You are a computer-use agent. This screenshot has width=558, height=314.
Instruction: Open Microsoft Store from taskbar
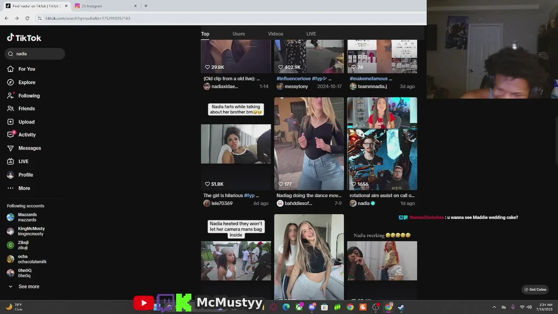pyautogui.click(x=324, y=307)
